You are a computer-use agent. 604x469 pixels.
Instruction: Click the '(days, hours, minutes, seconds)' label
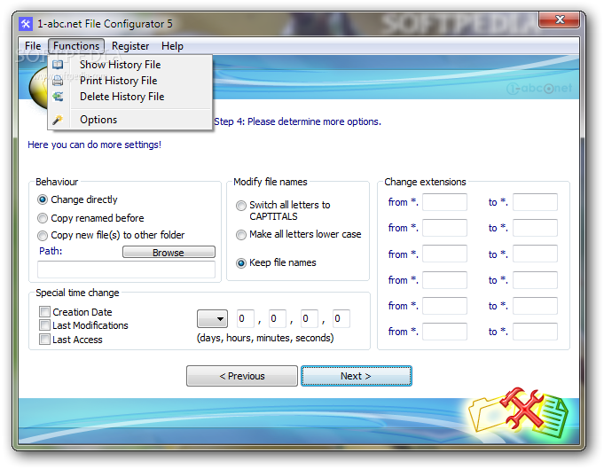(265, 338)
